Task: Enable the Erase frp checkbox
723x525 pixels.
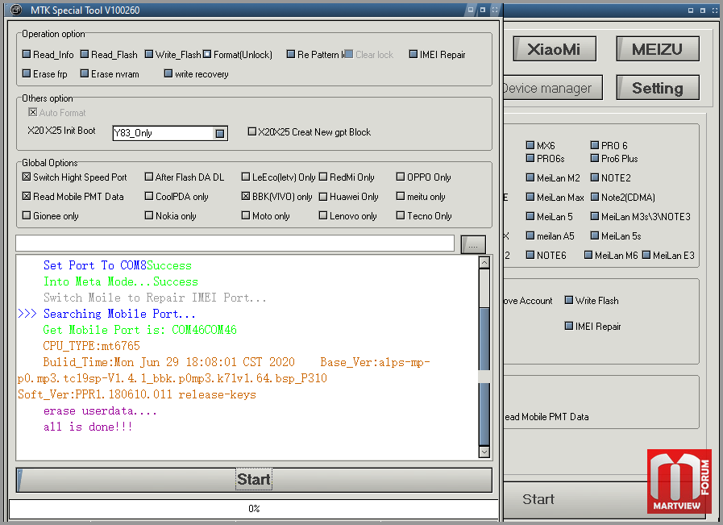Action: pos(27,74)
